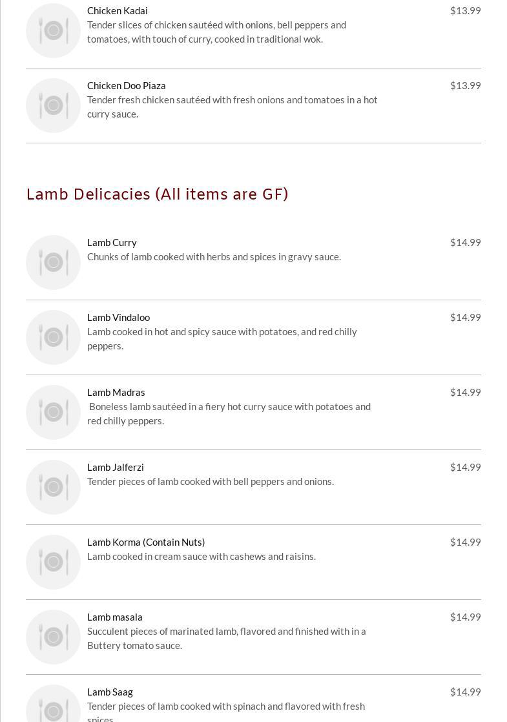Click the Lamb Korma plate icon

53,562
